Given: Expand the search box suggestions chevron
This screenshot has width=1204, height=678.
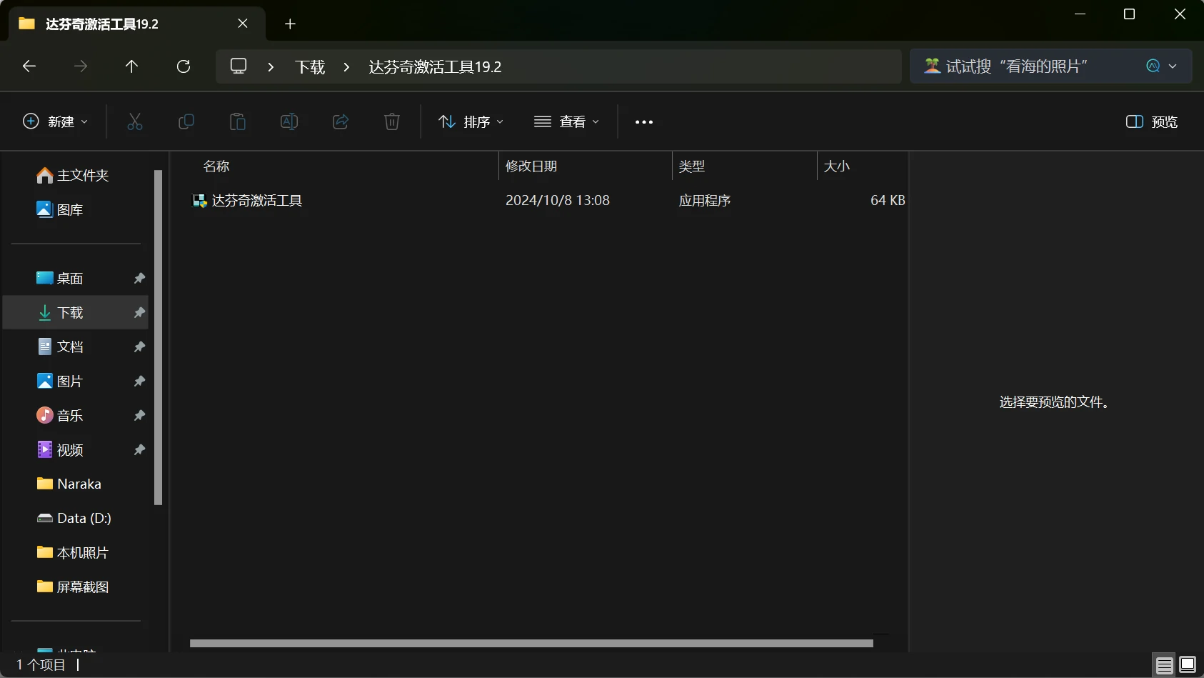Looking at the screenshot, I should coord(1172,66).
